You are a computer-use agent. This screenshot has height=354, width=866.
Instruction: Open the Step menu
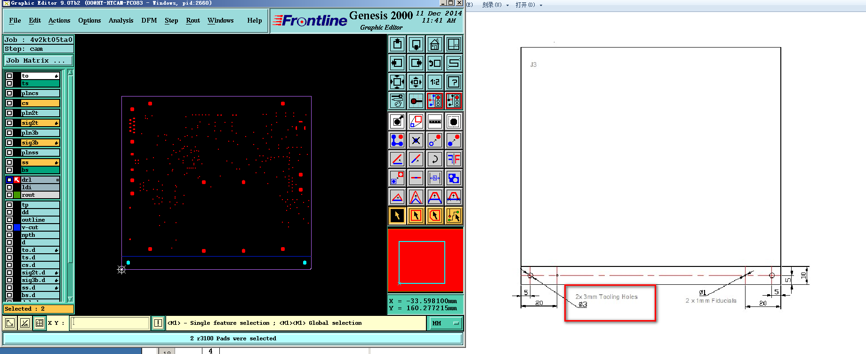click(171, 20)
